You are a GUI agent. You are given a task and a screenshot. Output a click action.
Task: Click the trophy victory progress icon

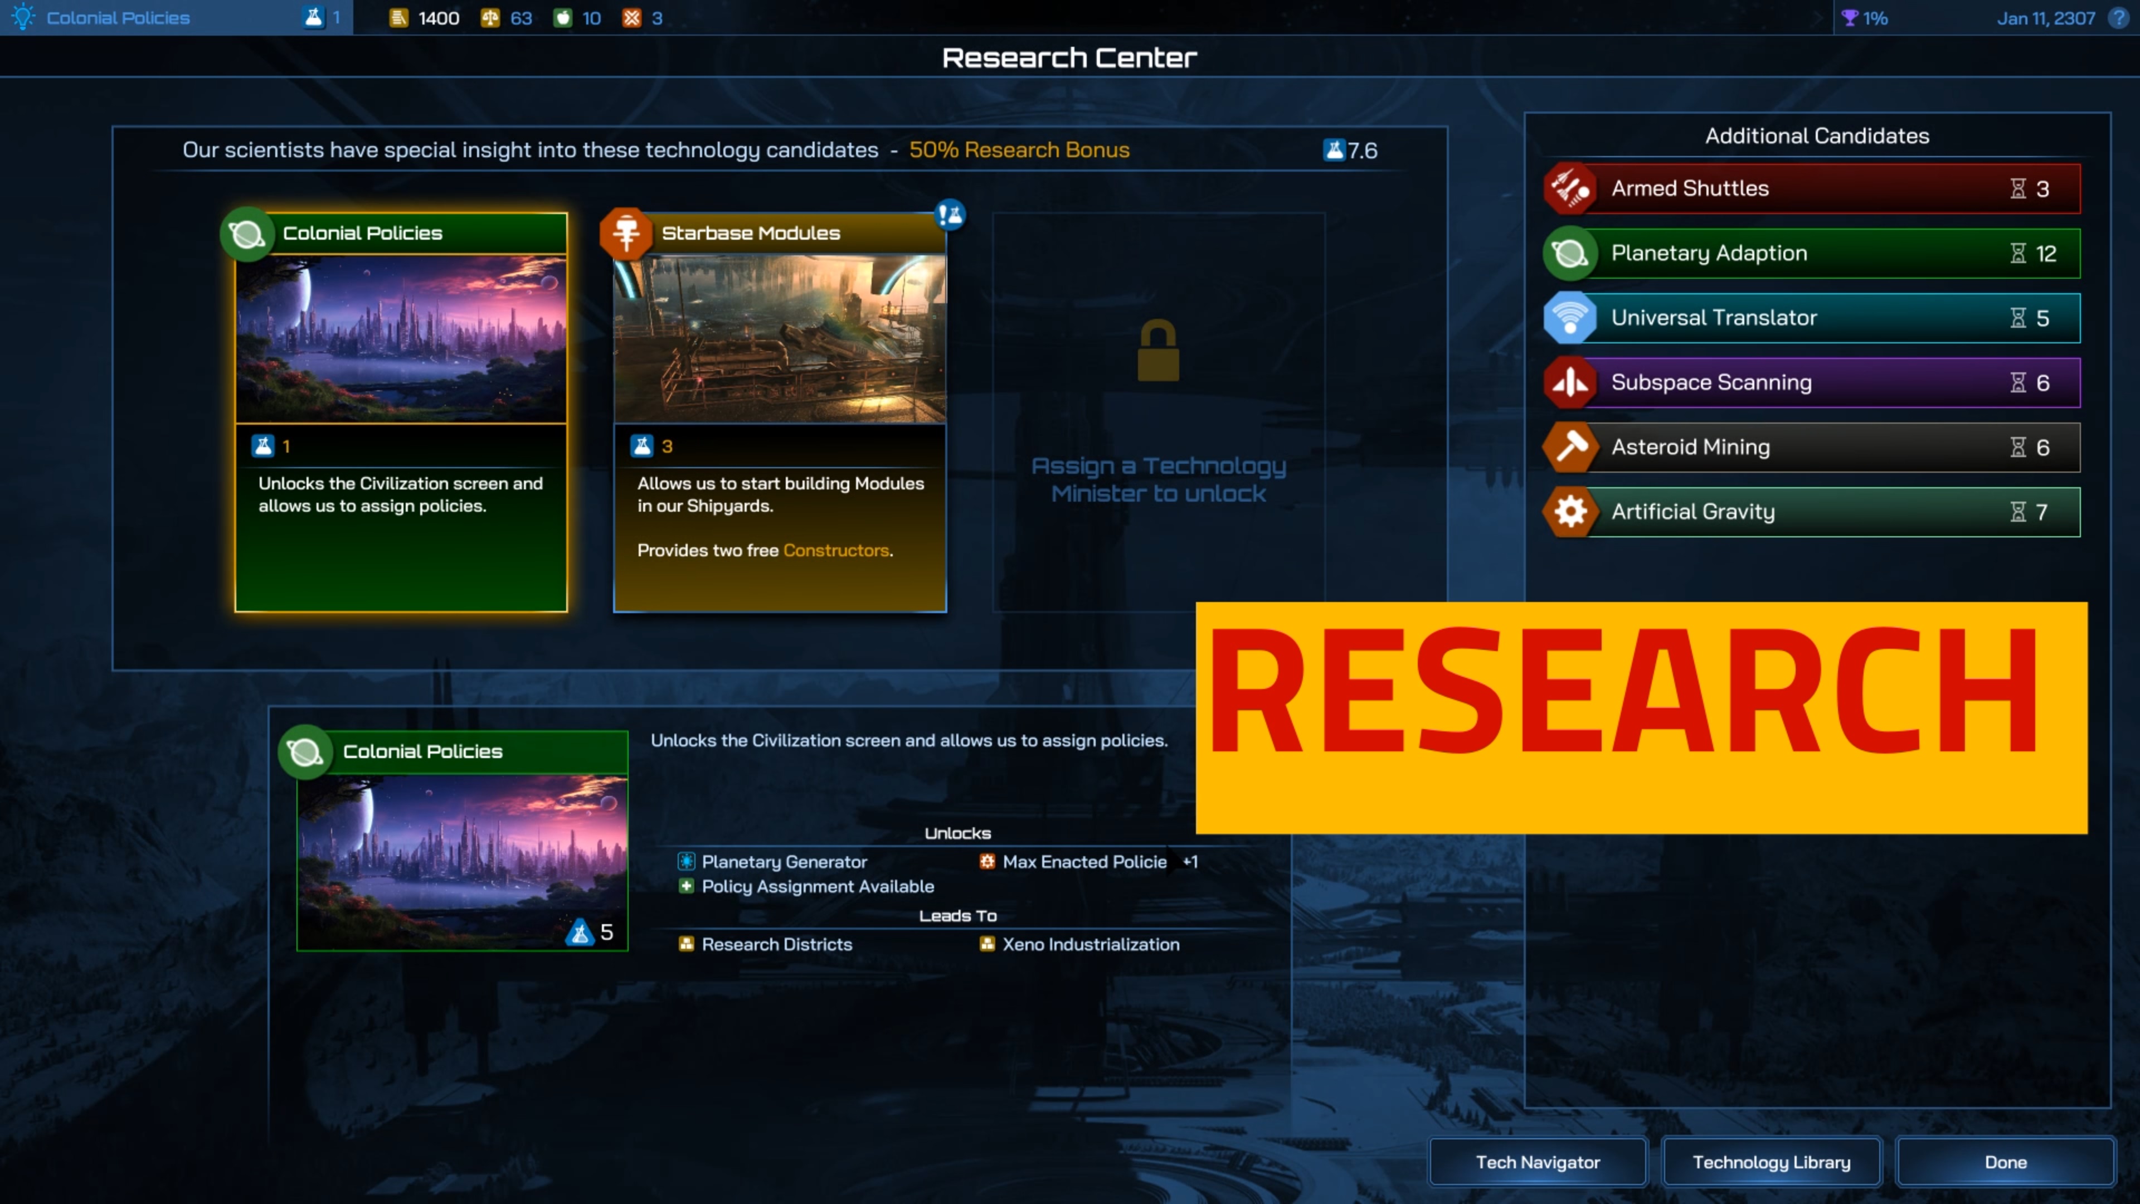click(x=1849, y=17)
